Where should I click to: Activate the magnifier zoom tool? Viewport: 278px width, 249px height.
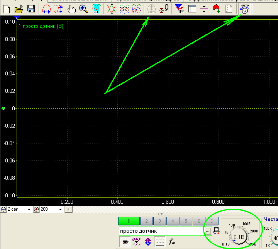tap(83, 9)
